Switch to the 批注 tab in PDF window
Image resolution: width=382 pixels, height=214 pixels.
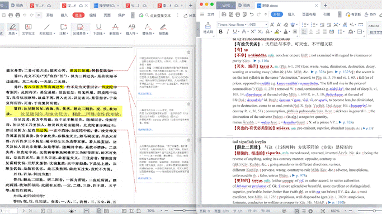[x=78, y=15]
